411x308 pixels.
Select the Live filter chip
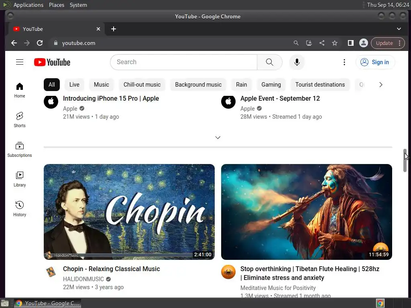[74, 85]
